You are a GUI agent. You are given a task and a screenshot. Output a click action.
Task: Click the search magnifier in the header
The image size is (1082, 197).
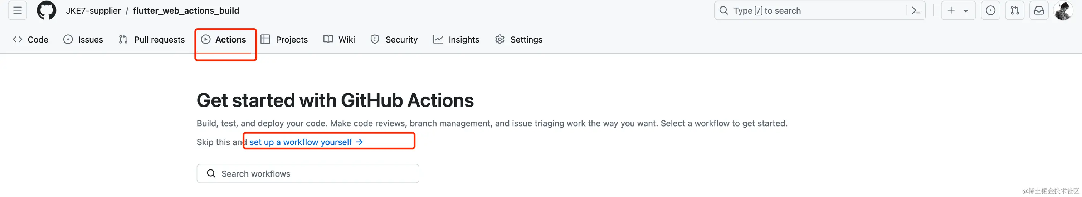click(x=724, y=10)
